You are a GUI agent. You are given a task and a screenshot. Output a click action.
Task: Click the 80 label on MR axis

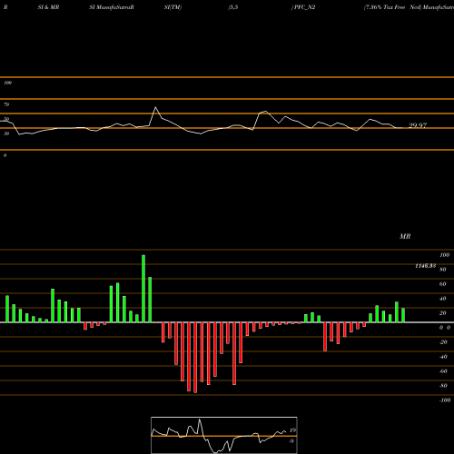443,270
